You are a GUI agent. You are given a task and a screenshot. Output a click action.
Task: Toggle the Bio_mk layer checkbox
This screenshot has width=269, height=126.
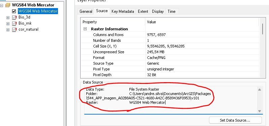click(14, 24)
